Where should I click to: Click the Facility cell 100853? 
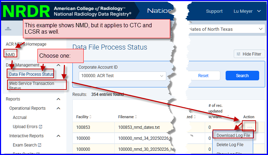click(83, 127)
